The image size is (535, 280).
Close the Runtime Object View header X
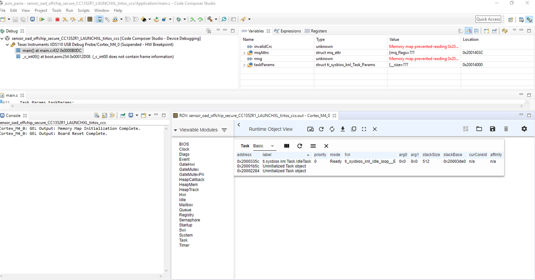pyautogui.click(x=374, y=129)
